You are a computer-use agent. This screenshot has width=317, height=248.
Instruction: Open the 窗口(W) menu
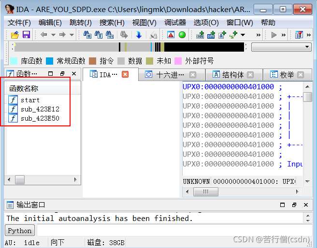[240, 23]
